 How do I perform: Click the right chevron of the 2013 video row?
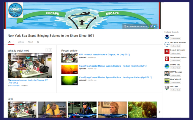[159, 112]
